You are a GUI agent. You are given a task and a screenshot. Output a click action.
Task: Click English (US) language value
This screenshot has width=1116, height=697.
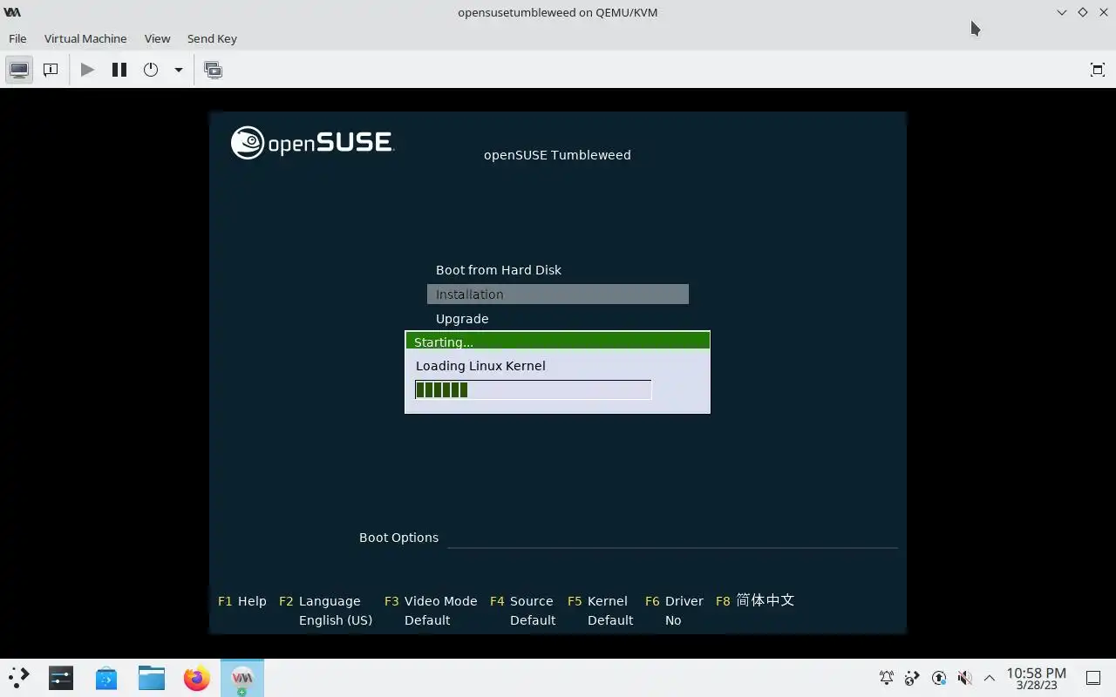click(336, 620)
